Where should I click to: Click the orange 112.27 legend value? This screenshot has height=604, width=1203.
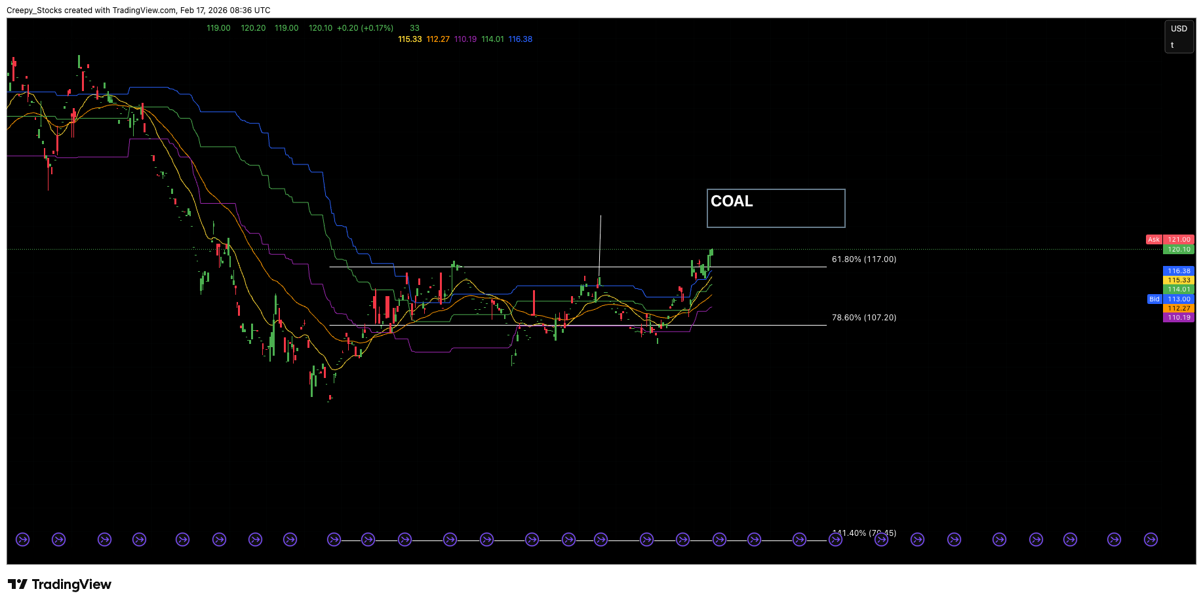438,39
